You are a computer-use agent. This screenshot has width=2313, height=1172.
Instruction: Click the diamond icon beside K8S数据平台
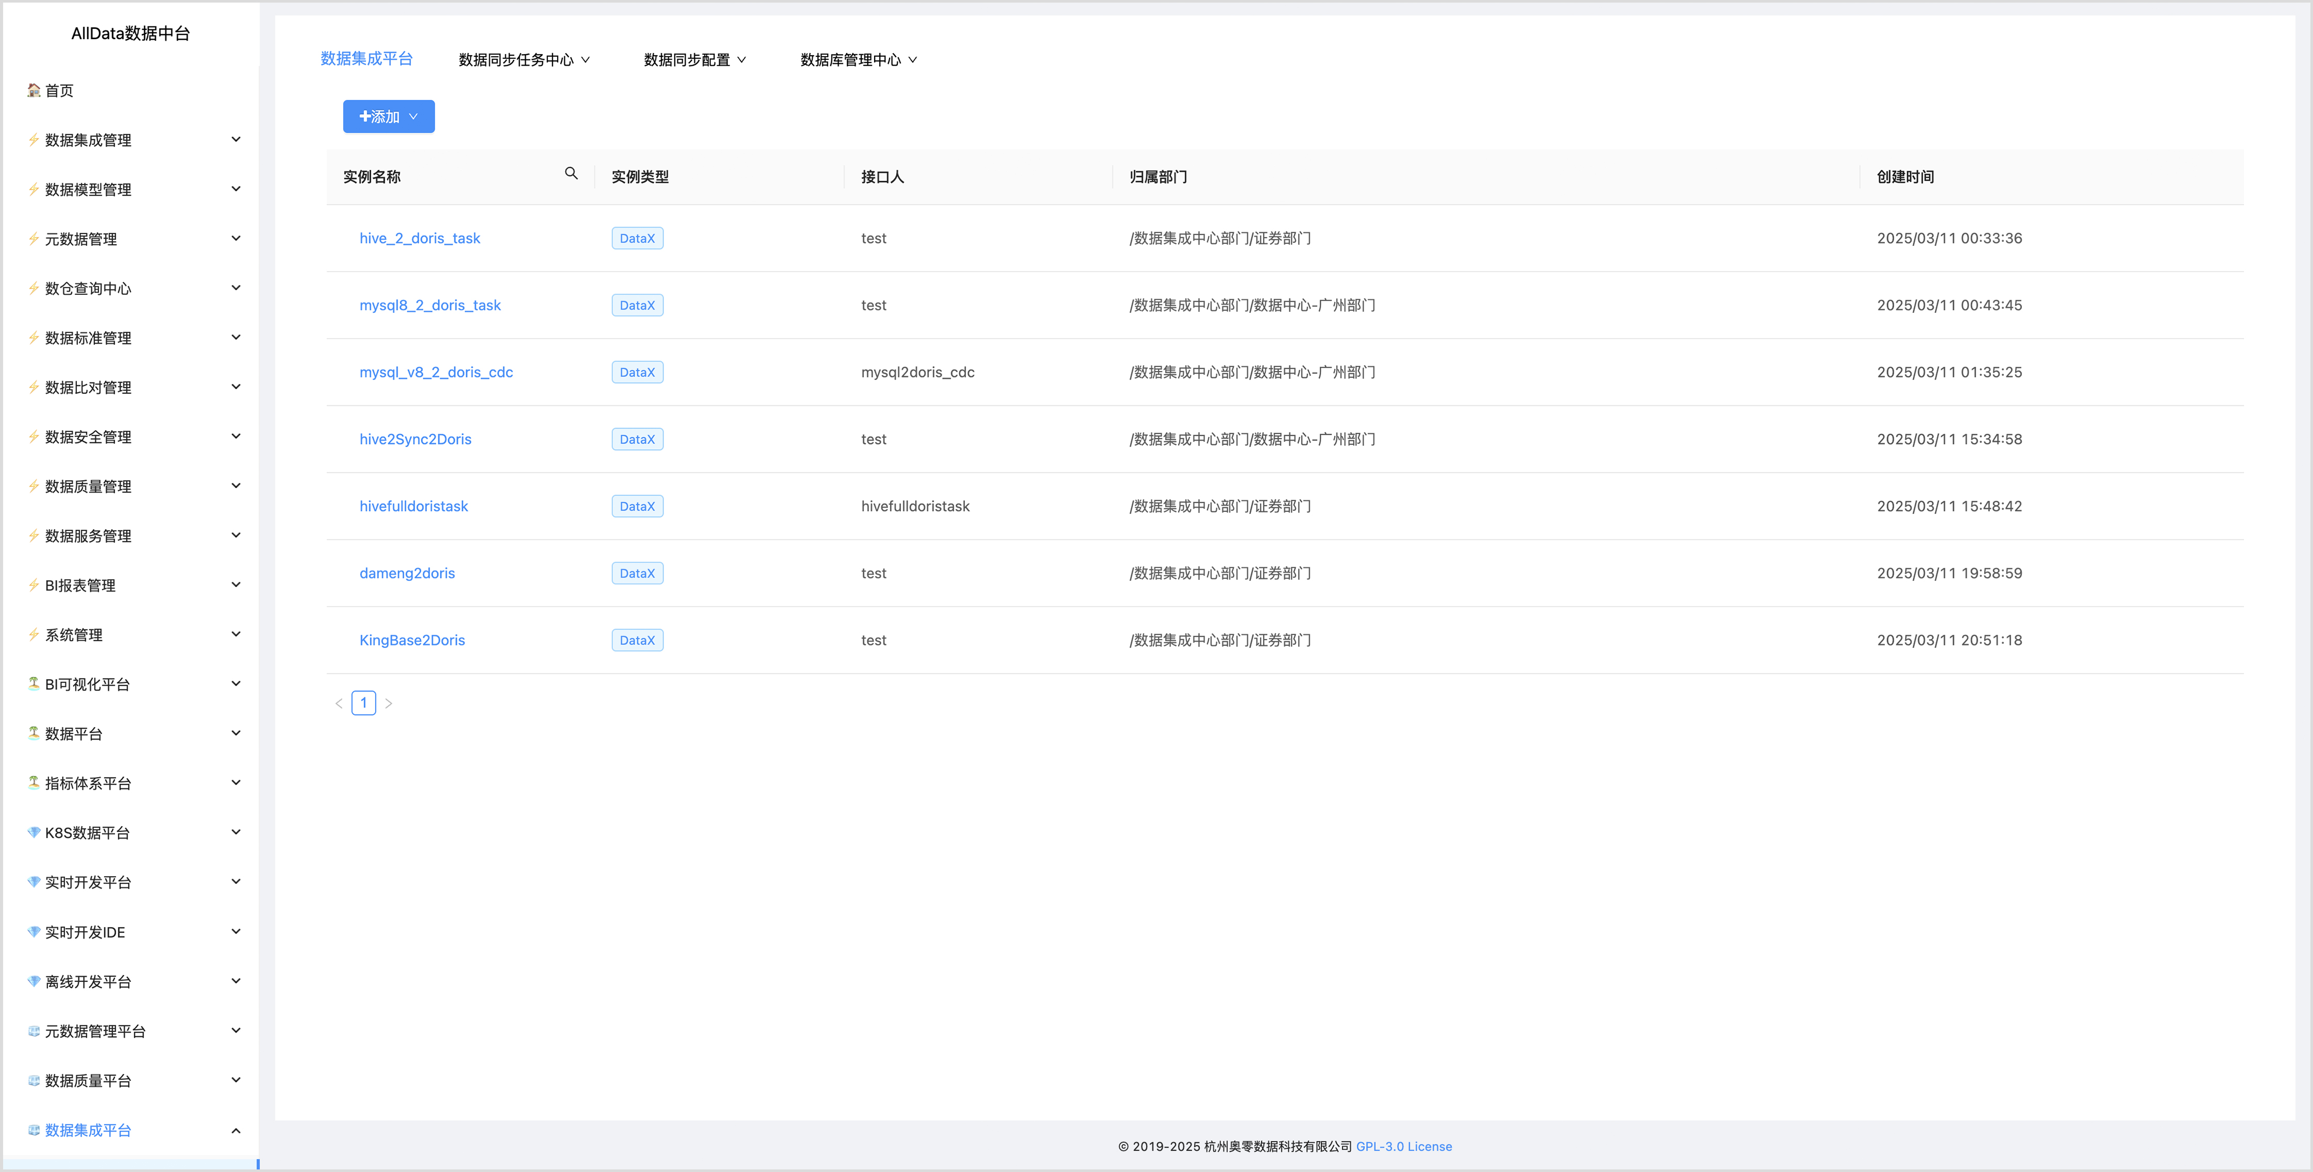(34, 832)
